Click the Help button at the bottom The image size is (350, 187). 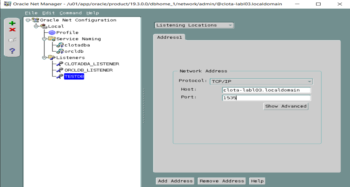[257, 181]
